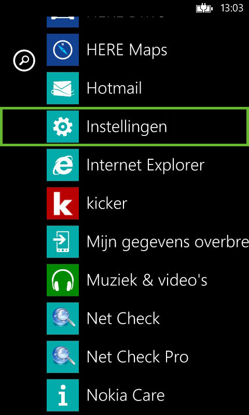Open the Net Check Pro tile icon
Screen dimensions: 249x415
pos(63,357)
